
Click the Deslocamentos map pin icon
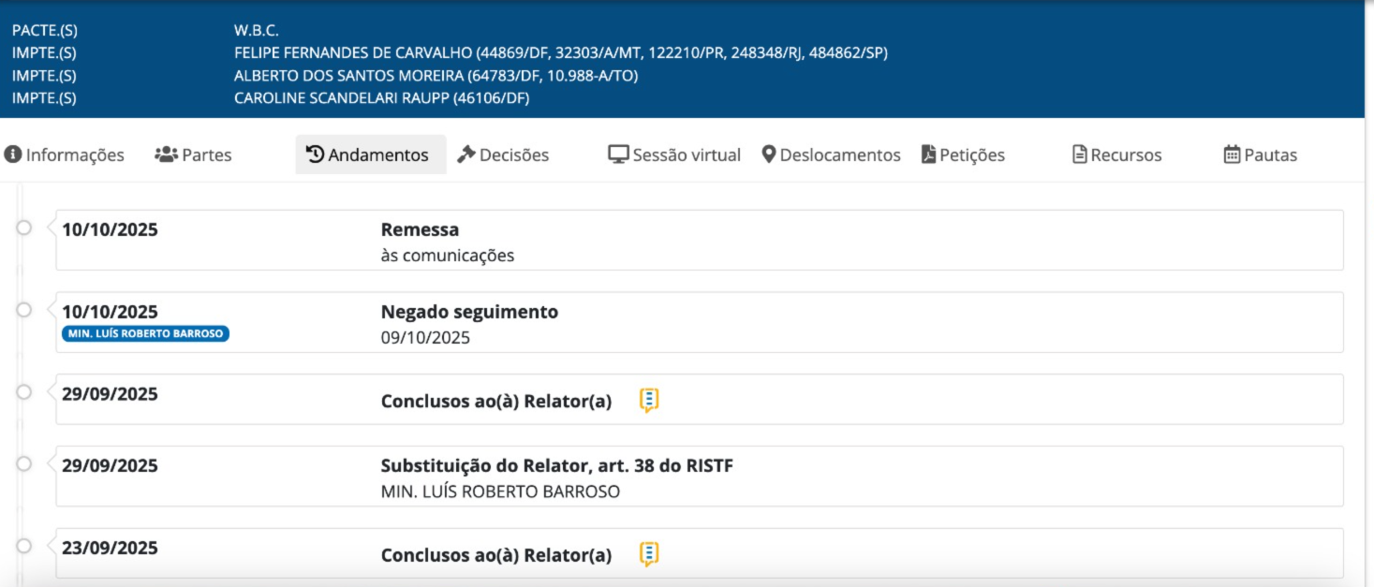[769, 154]
